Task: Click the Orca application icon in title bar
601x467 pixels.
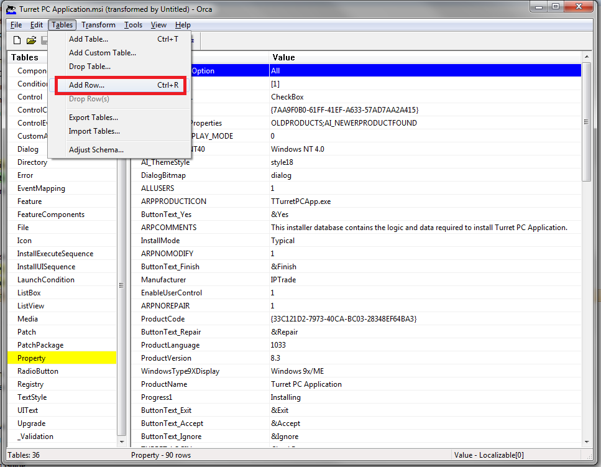Action: [11, 9]
